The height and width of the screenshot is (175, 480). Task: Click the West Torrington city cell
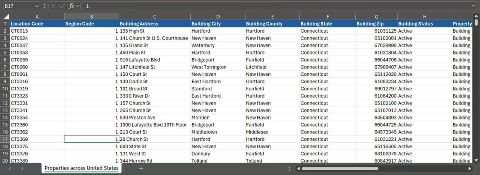[218, 67]
